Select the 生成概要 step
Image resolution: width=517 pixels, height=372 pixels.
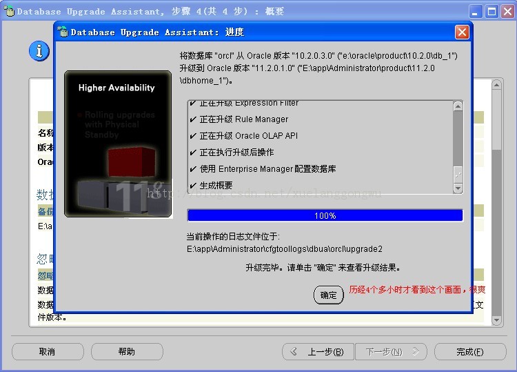[x=216, y=185]
